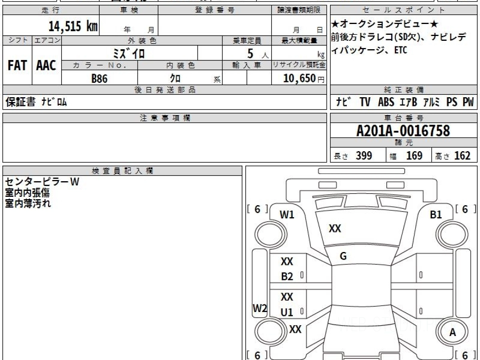Viewport: 480px width, 360px height.
Task: Select the G mark on the diagram roof
Action: click(343, 257)
